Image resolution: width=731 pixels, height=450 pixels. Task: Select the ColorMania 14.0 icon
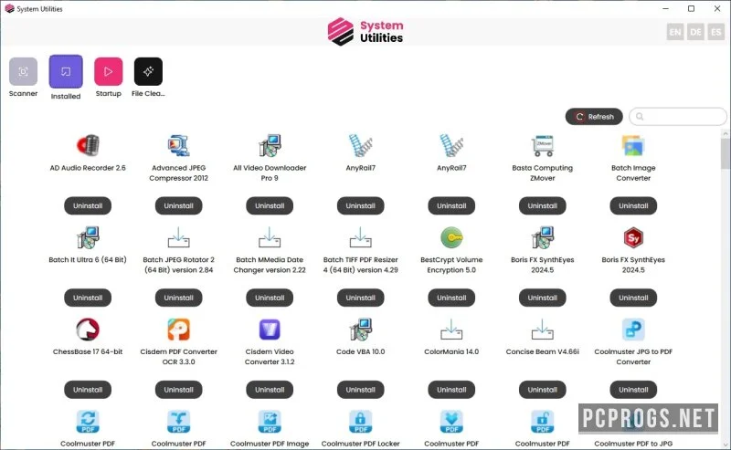click(x=451, y=330)
